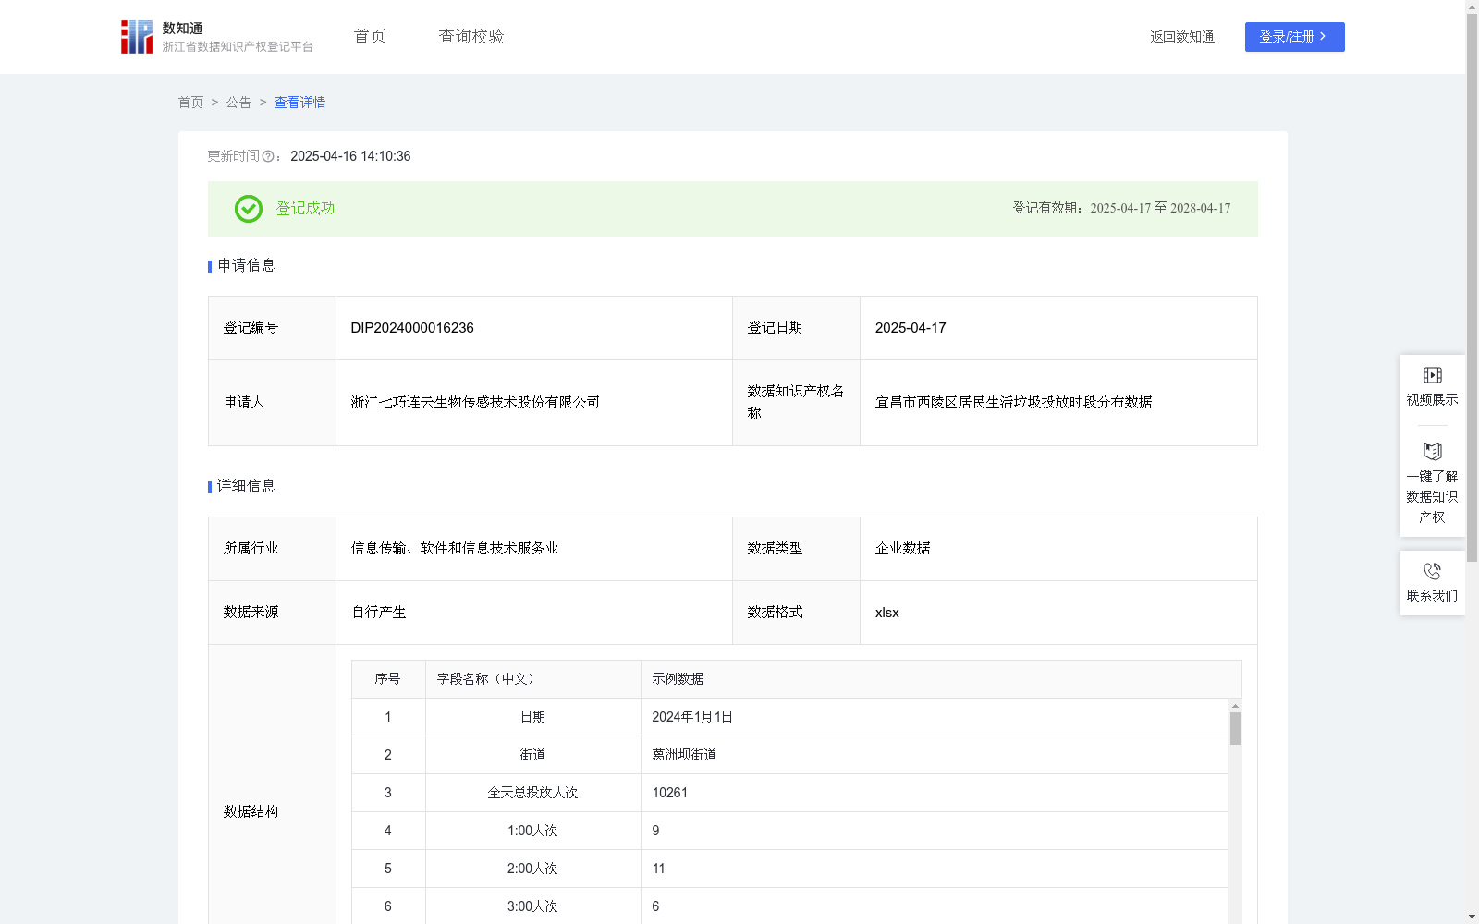This screenshot has width=1479, height=924.
Task: Click the 登记日期 label cell
Action: tap(796, 328)
